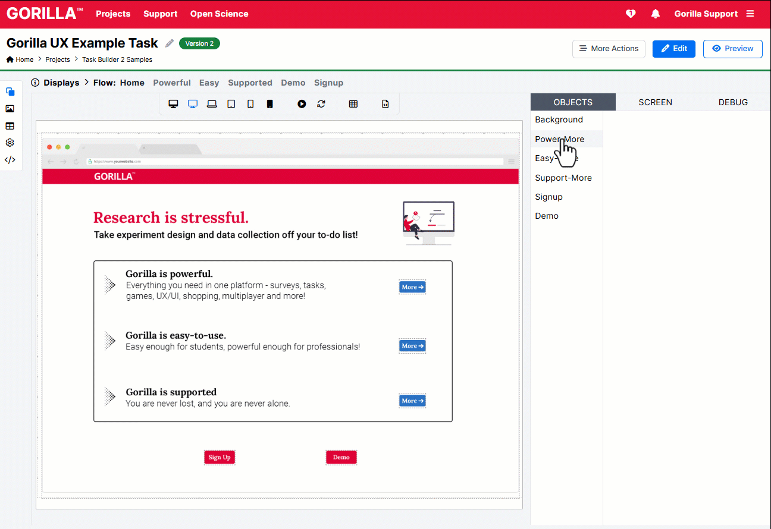This screenshot has height=529, width=771.
Task: Open the Settings gear icon in sidebar
Action: click(10, 143)
